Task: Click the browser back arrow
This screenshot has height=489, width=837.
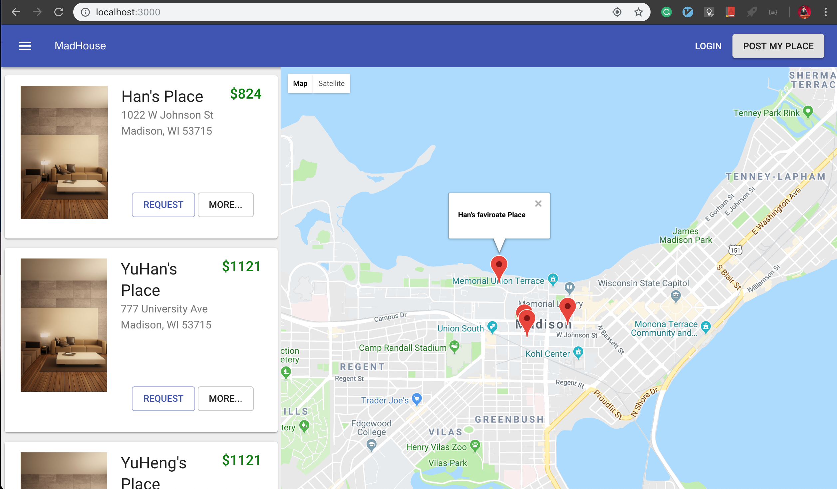Action: [x=16, y=12]
